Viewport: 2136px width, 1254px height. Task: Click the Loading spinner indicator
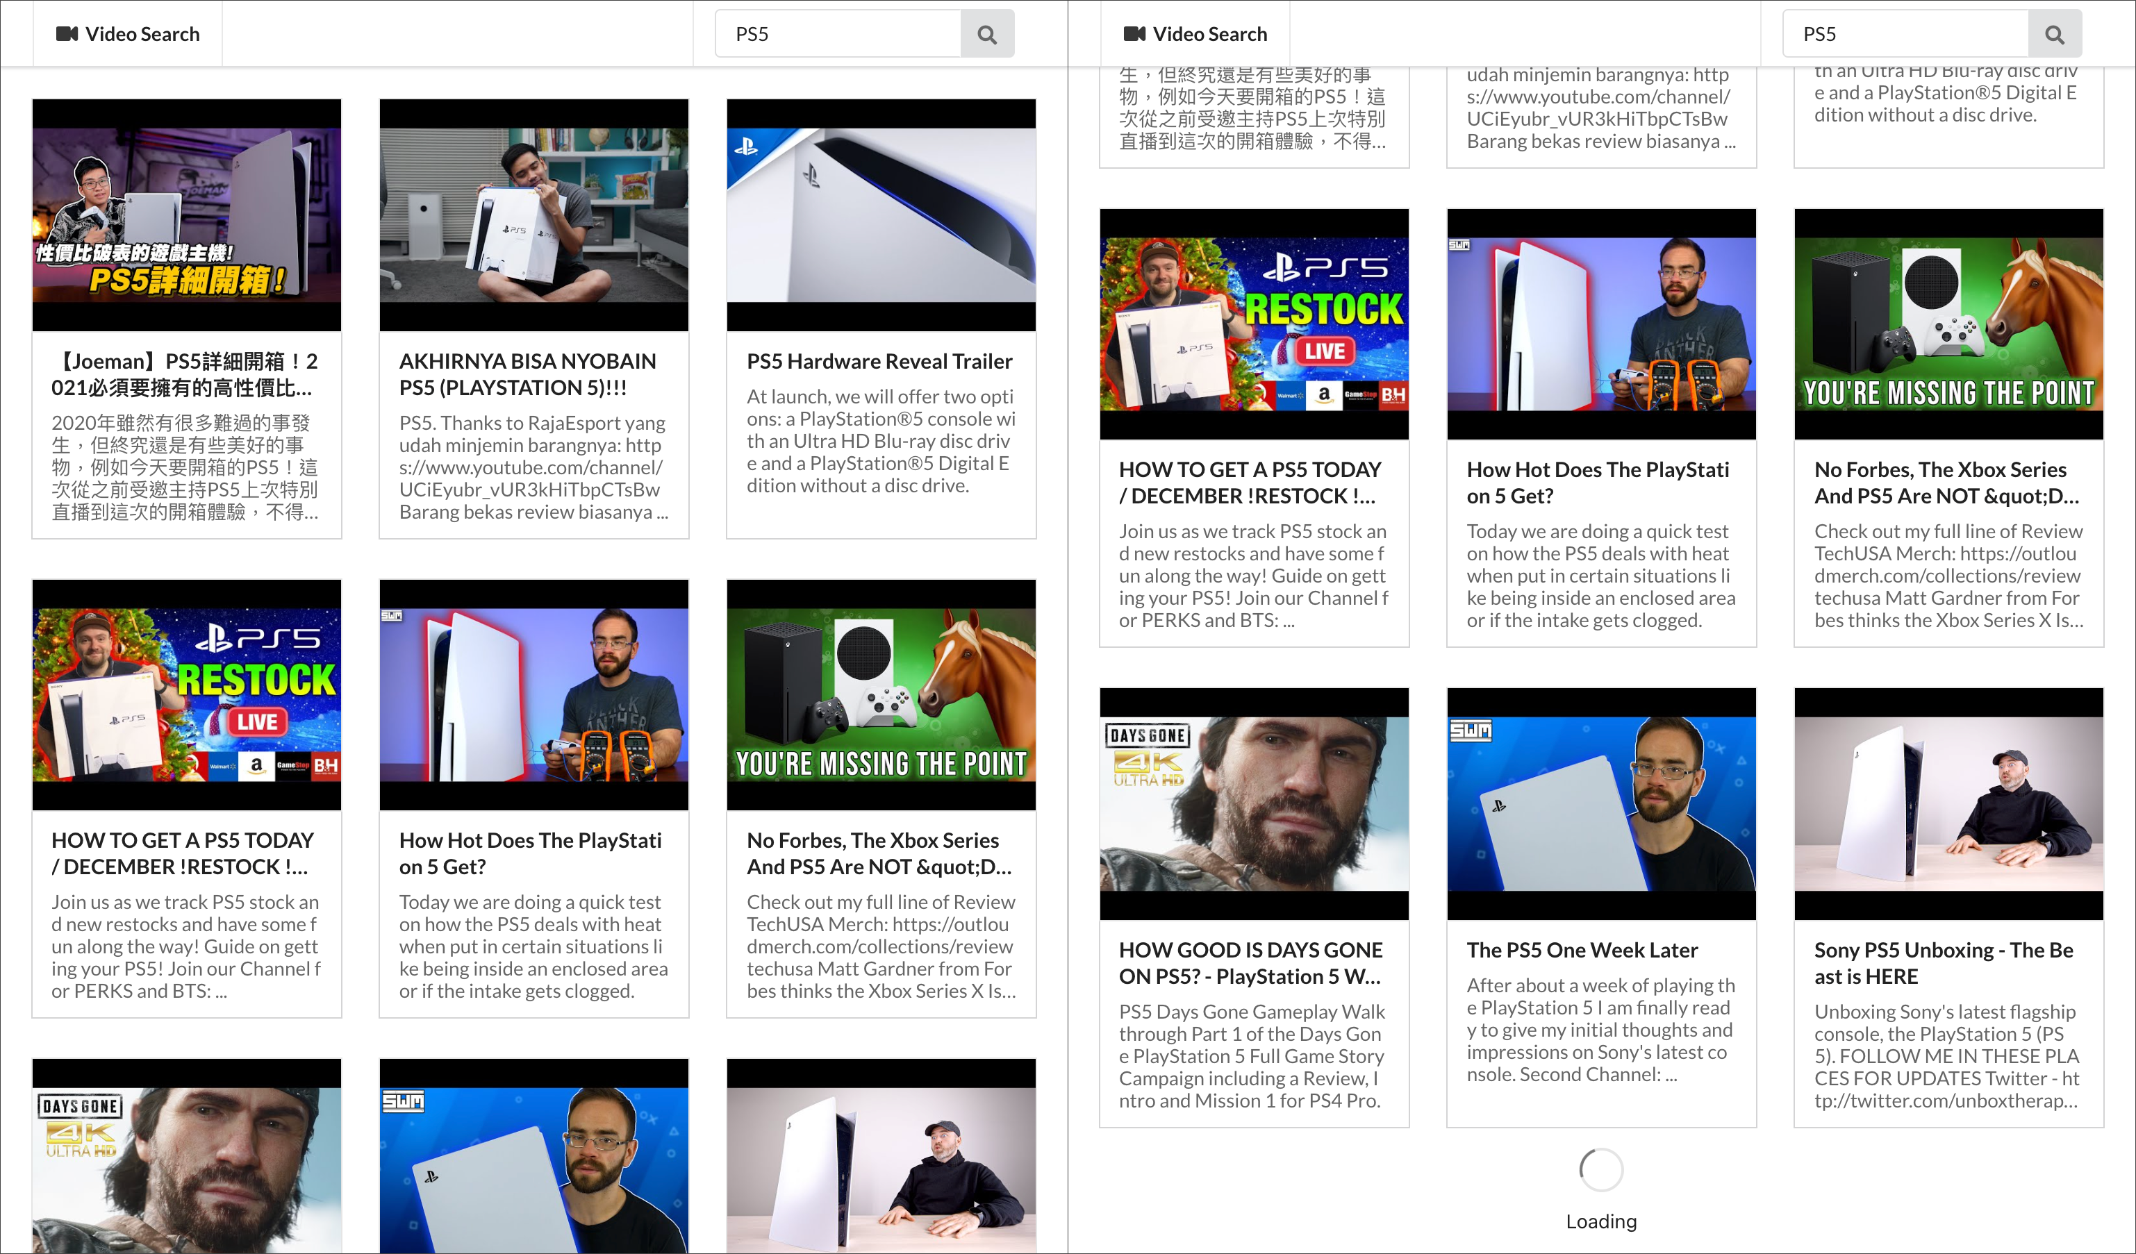(1600, 1170)
